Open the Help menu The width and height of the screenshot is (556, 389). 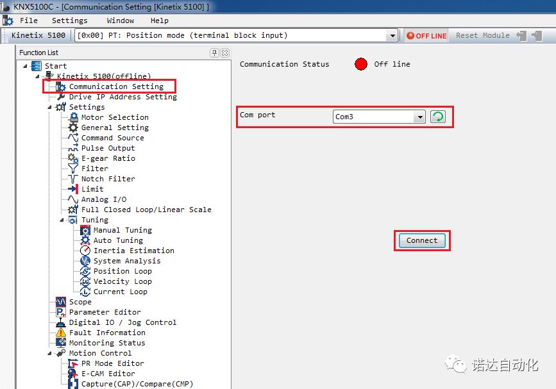pyautogui.click(x=159, y=21)
